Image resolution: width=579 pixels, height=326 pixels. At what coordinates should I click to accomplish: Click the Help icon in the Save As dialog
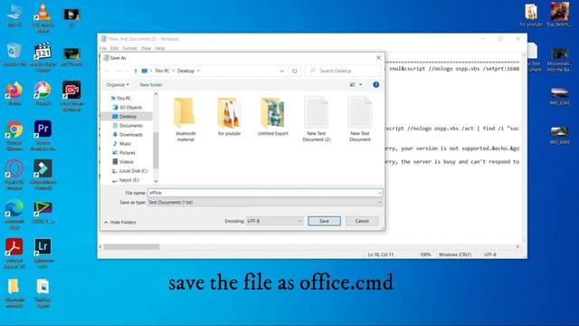376,84
